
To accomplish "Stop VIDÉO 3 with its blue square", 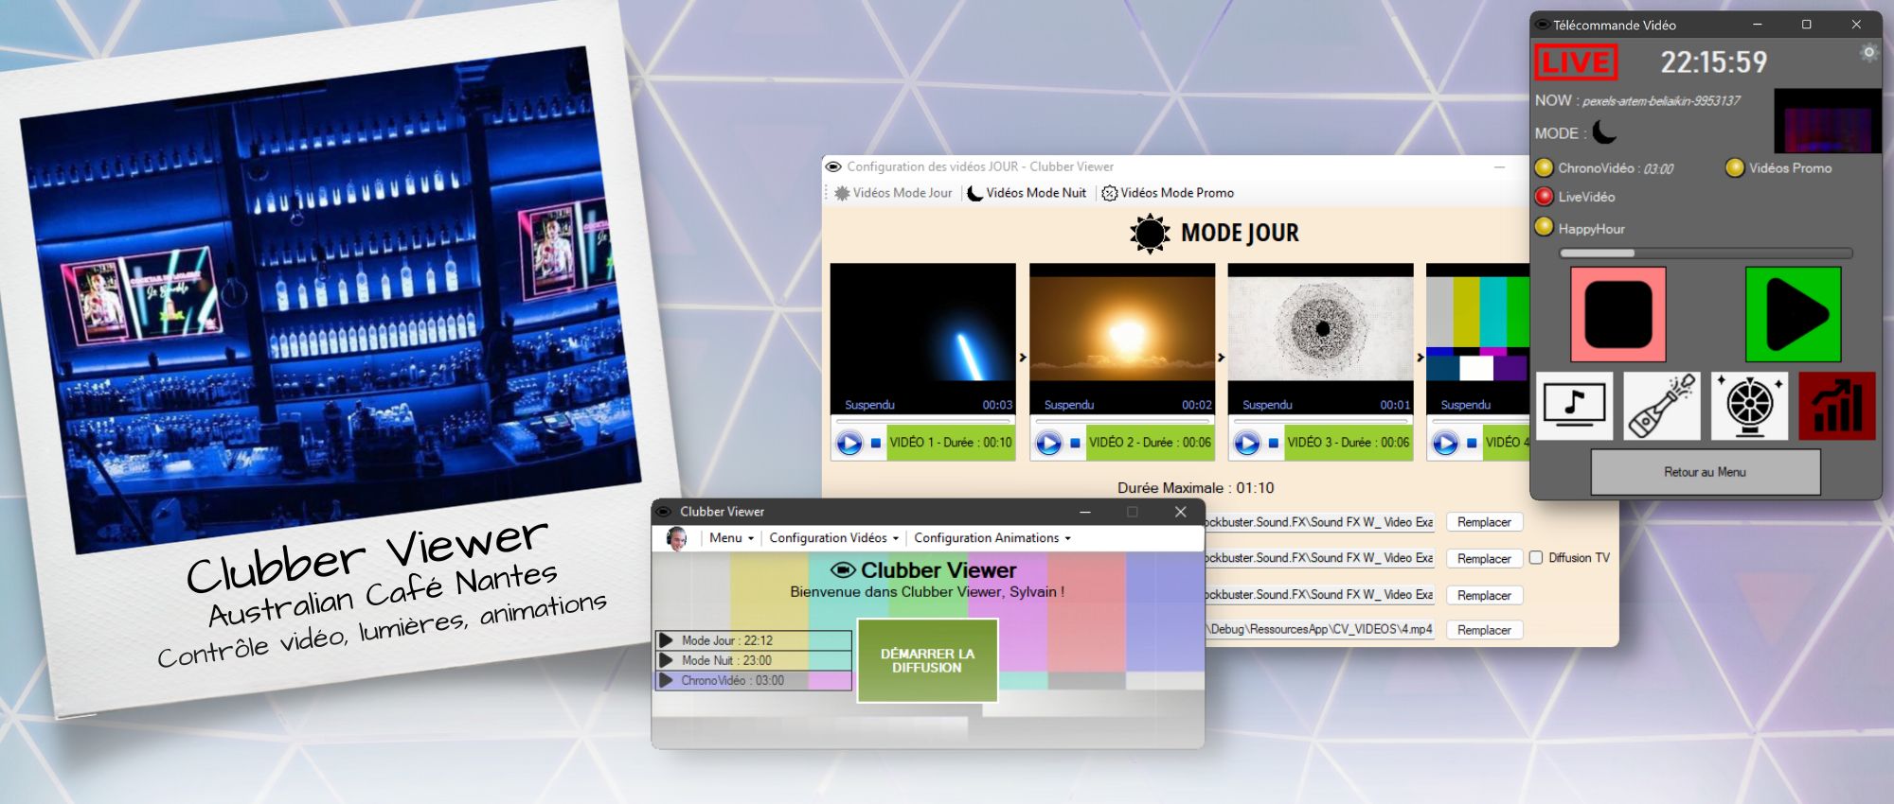I will click(x=1274, y=443).
